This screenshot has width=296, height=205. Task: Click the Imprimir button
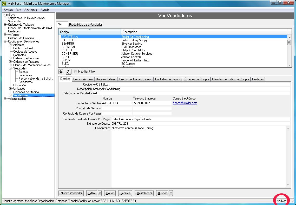point(125,193)
